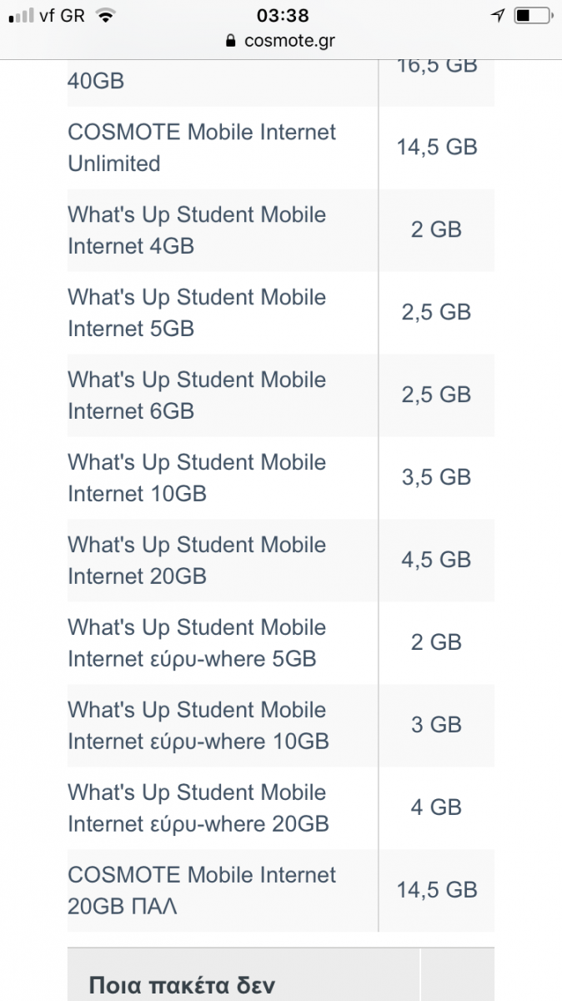The image size is (562, 1001).
Task: Tap Student Internet εύρυ-where 5GB row
Action: coord(197,643)
